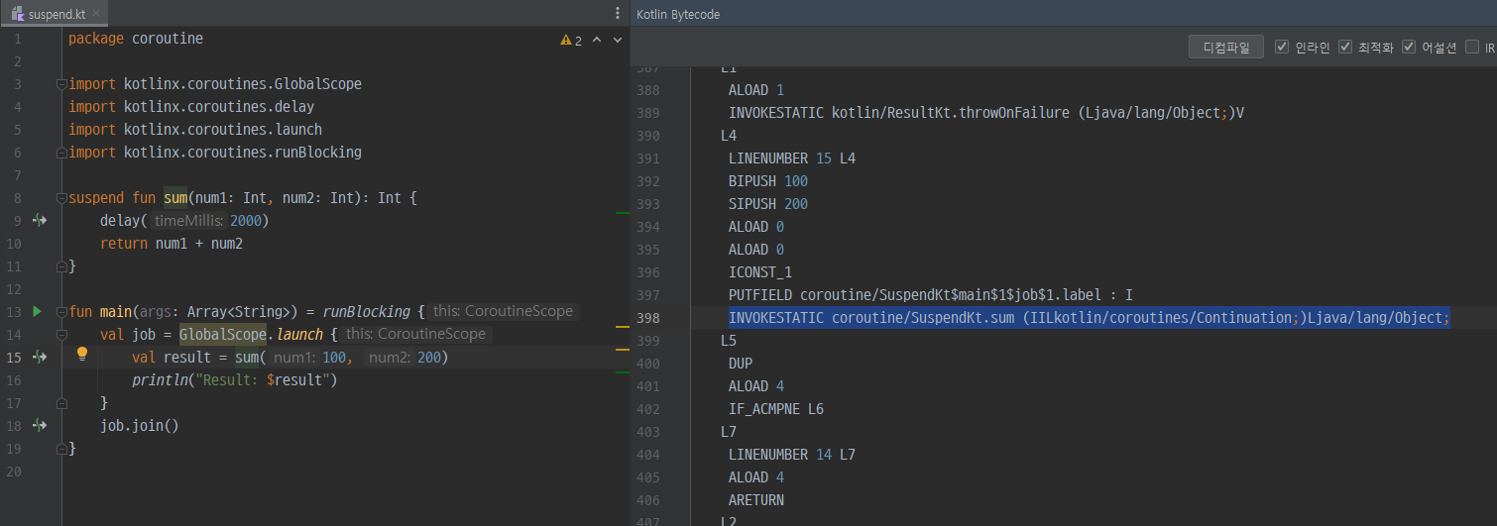Image resolution: width=1497 pixels, height=526 pixels.
Task: Click the 'sum' function name on line 8
Action: 175,198
